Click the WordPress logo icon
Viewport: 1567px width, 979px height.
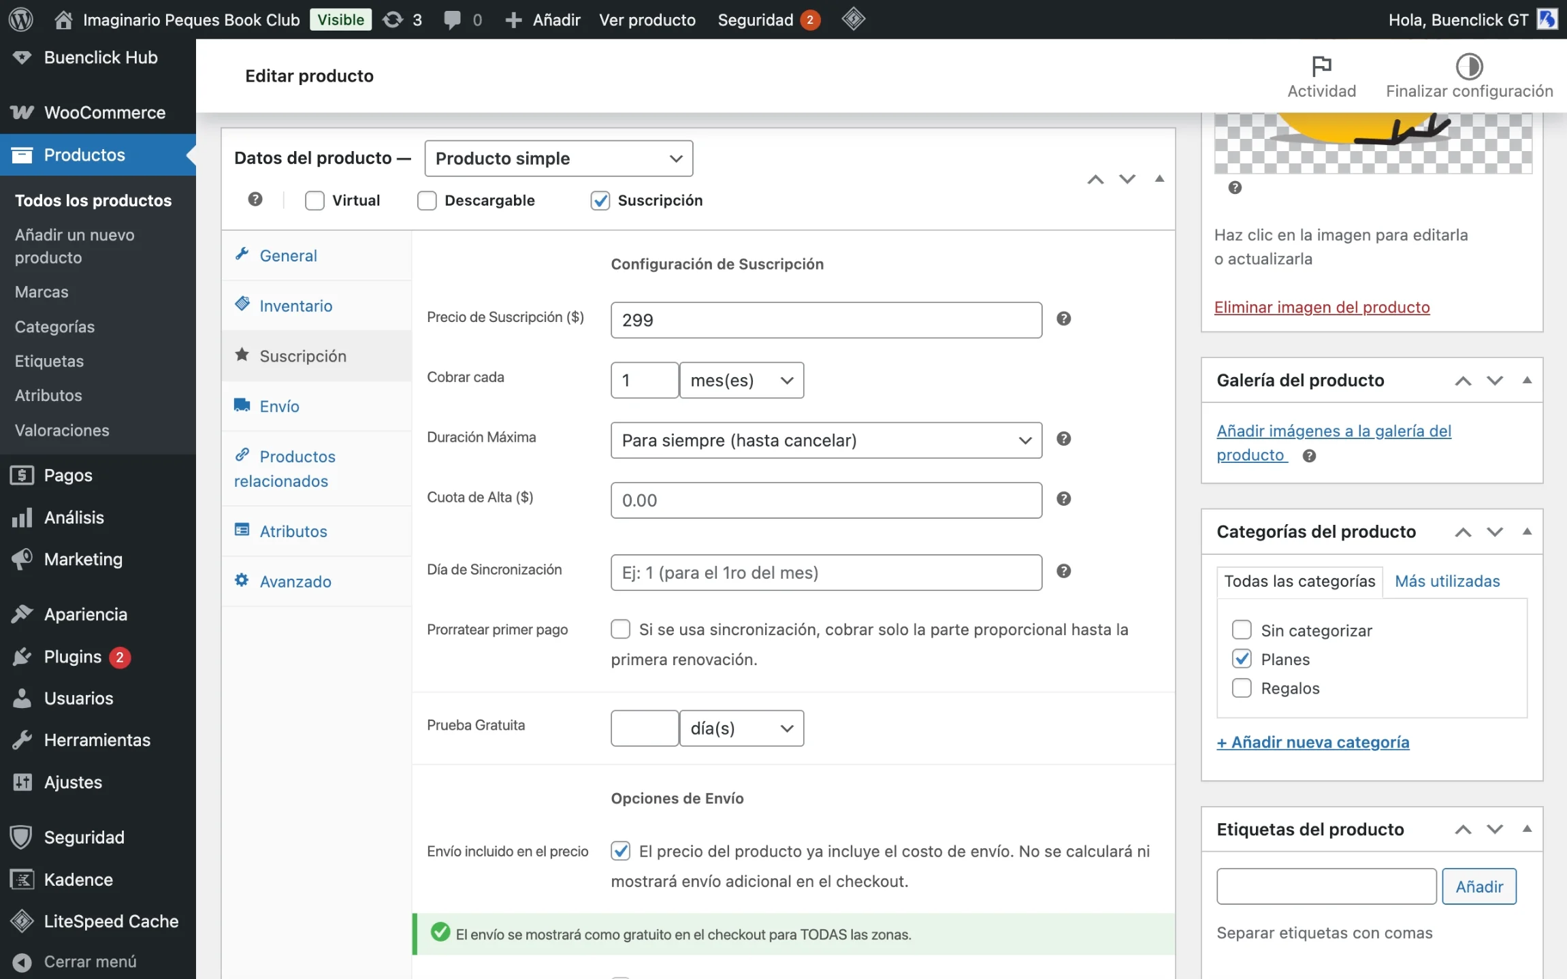pos(21,19)
